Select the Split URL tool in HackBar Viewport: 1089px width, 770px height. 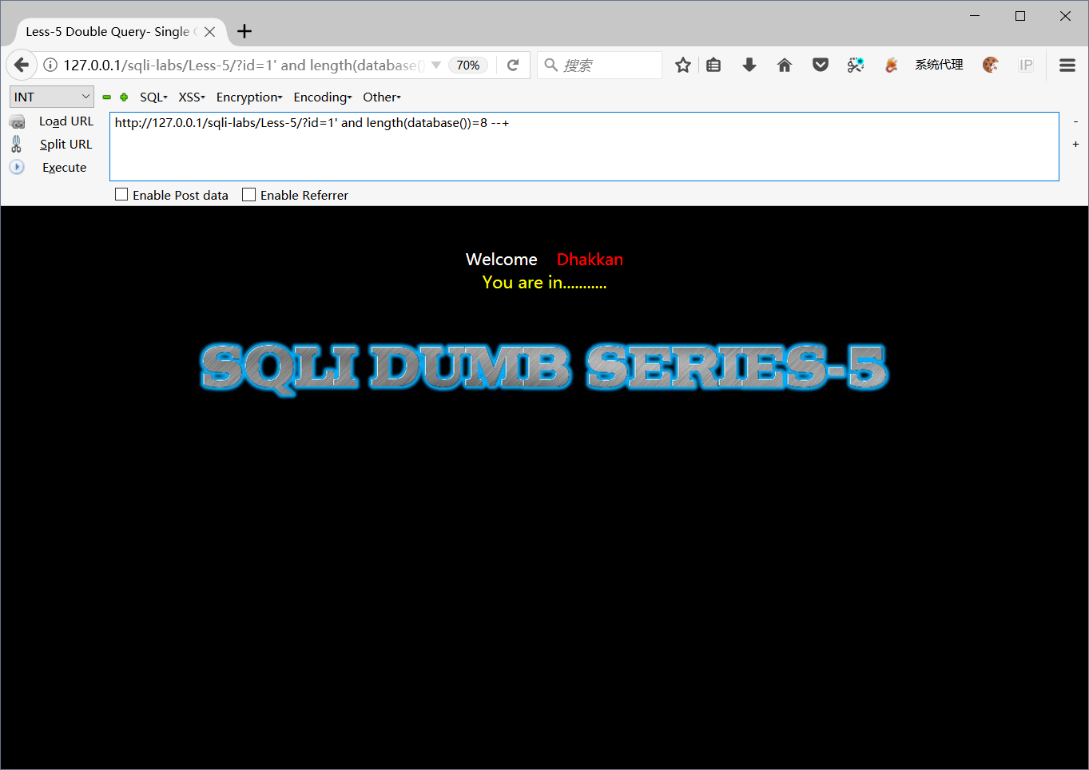click(66, 144)
